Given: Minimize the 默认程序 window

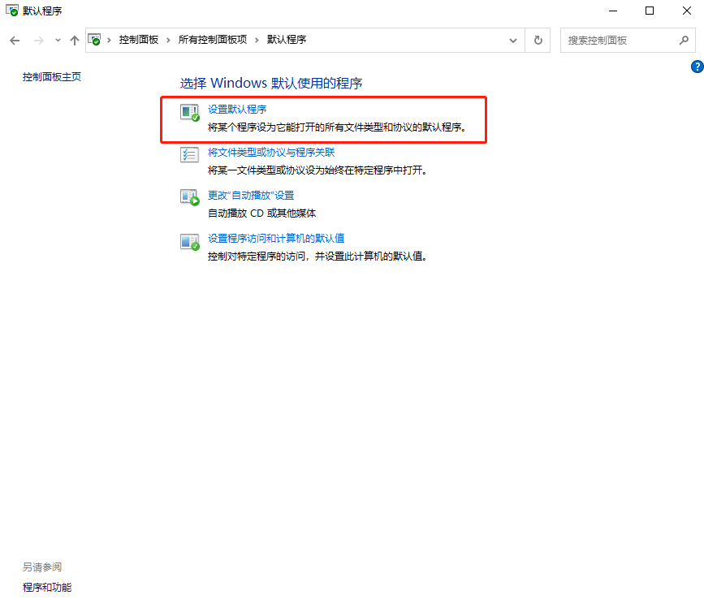Looking at the screenshot, I should point(613,11).
